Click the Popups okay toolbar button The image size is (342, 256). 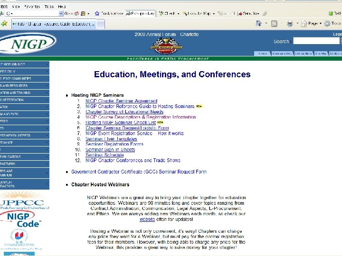[x=140, y=13]
